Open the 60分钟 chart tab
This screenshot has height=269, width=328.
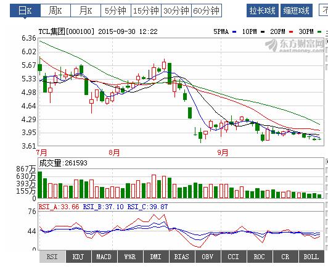207,10
